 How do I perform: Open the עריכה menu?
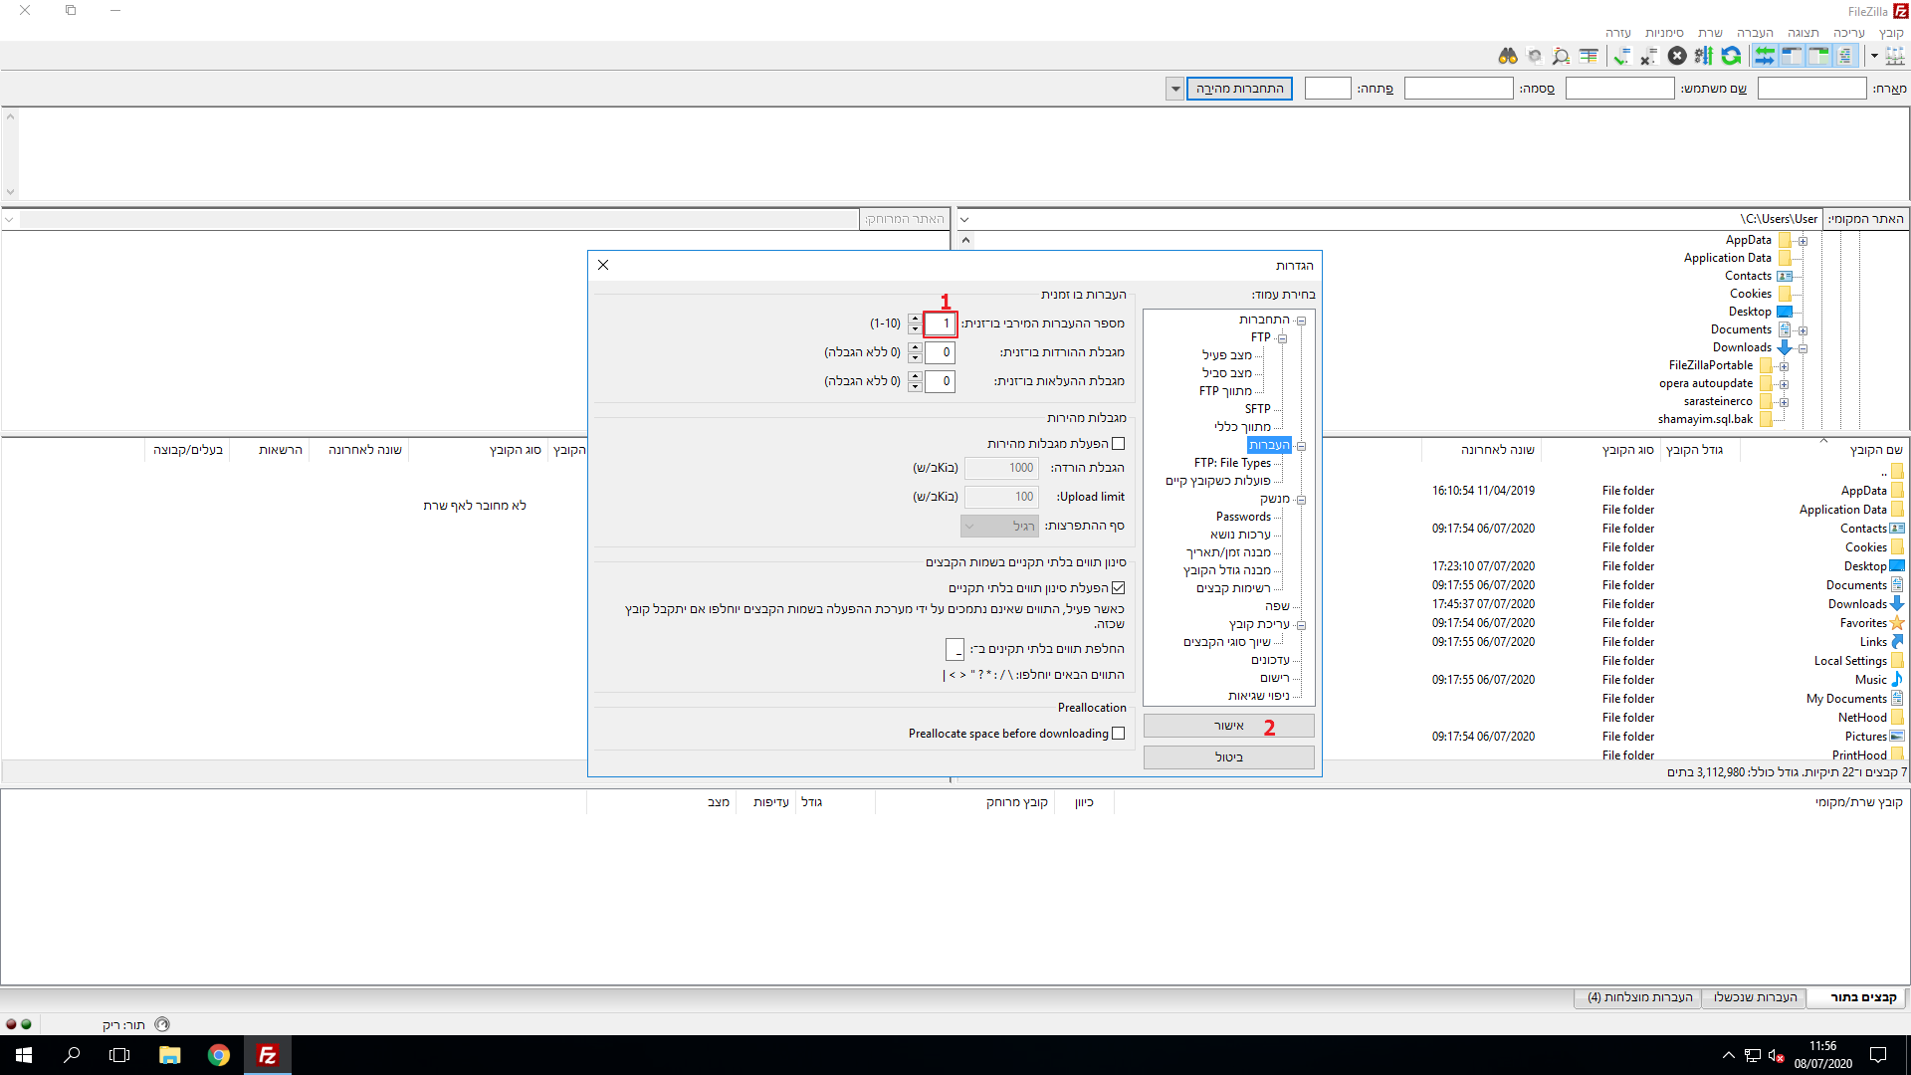pos(1849,33)
